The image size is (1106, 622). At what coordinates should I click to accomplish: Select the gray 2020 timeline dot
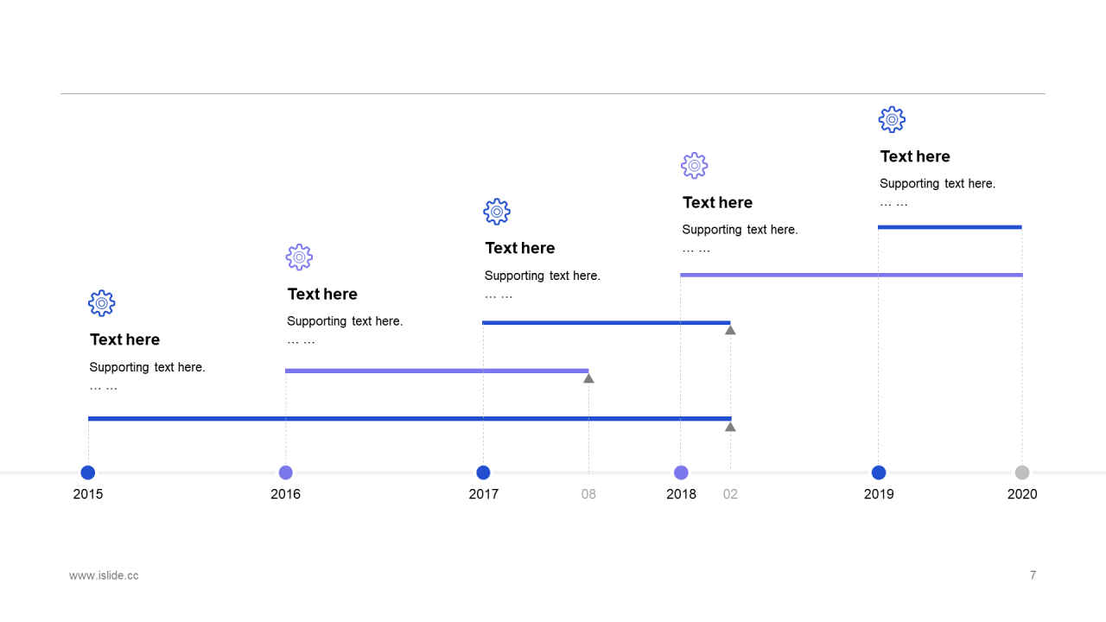click(x=1022, y=473)
